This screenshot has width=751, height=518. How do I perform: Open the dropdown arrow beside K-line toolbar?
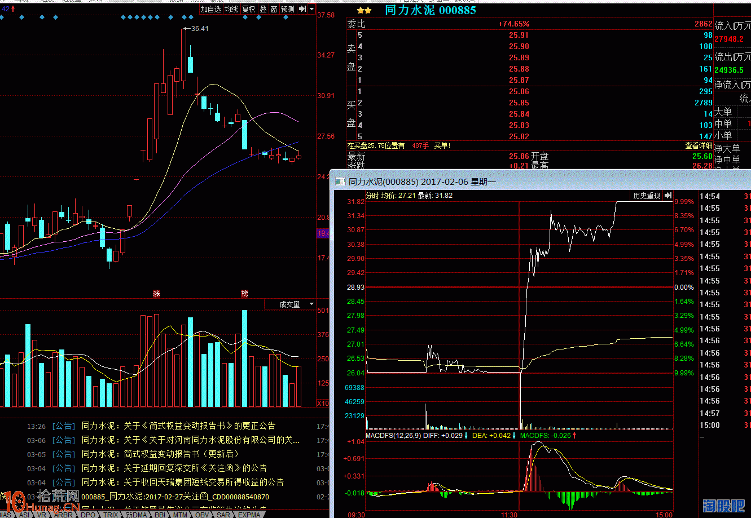311,9
